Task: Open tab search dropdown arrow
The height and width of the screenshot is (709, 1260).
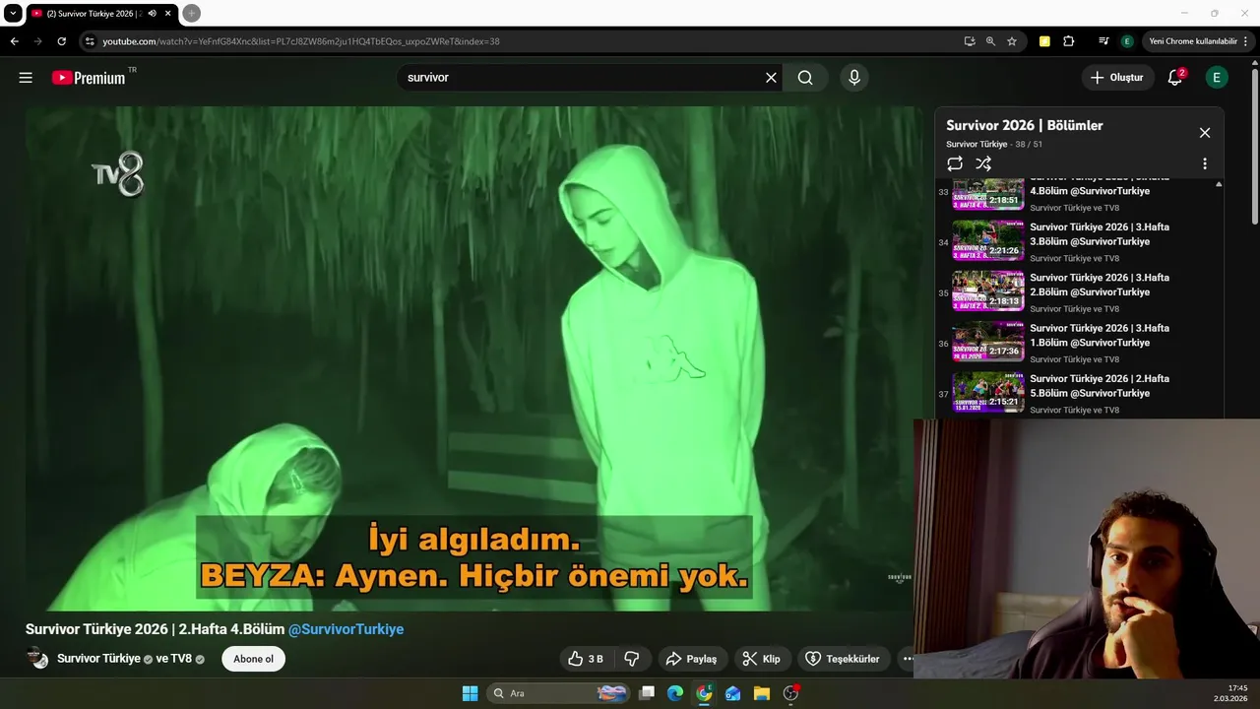Action: coord(13,14)
